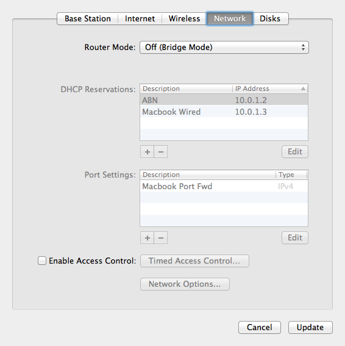Open Network Options dialog

coord(185,284)
